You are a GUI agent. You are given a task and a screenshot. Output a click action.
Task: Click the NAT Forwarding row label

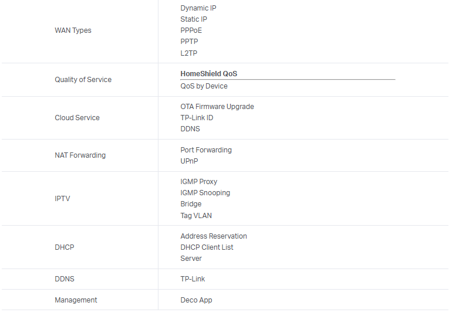pos(80,155)
